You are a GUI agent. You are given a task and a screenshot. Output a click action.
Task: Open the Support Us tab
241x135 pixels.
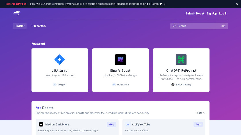pos(38,26)
